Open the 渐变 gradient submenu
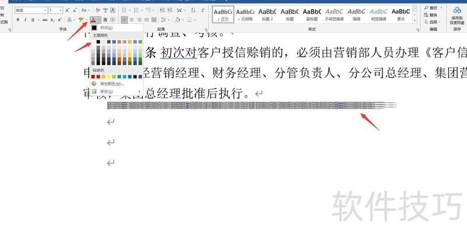467x241 pixels. coord(117,92)
